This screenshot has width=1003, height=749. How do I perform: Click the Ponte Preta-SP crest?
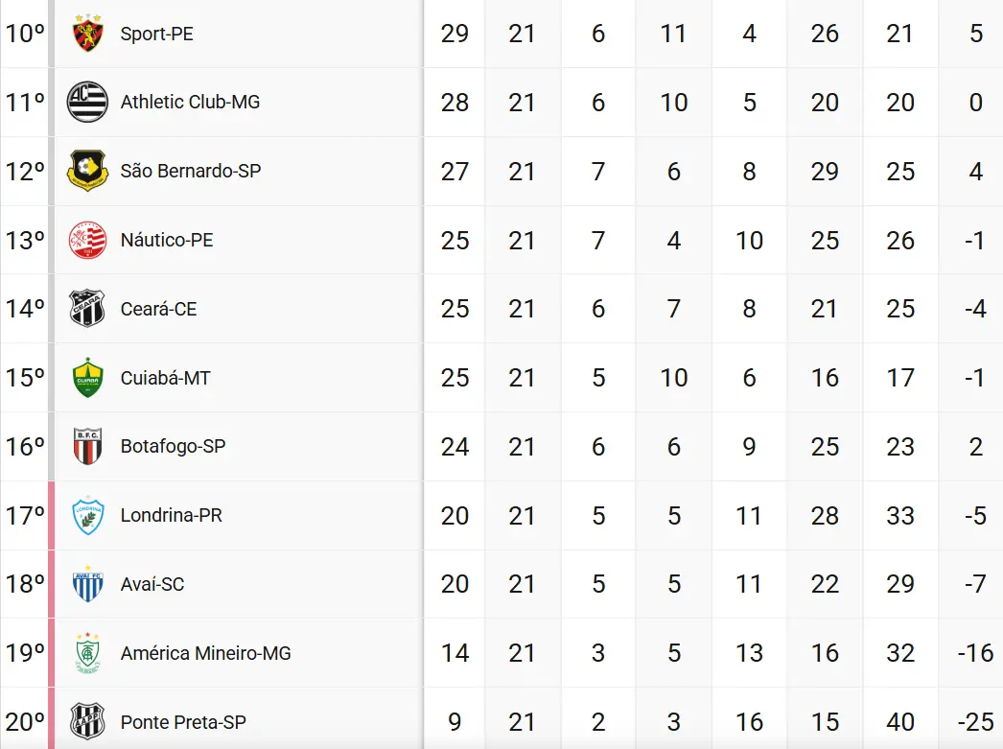[87, 721]
